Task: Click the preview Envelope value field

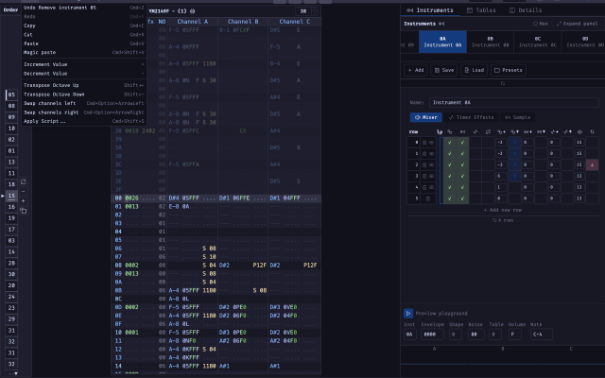Action: pos(432,335)
